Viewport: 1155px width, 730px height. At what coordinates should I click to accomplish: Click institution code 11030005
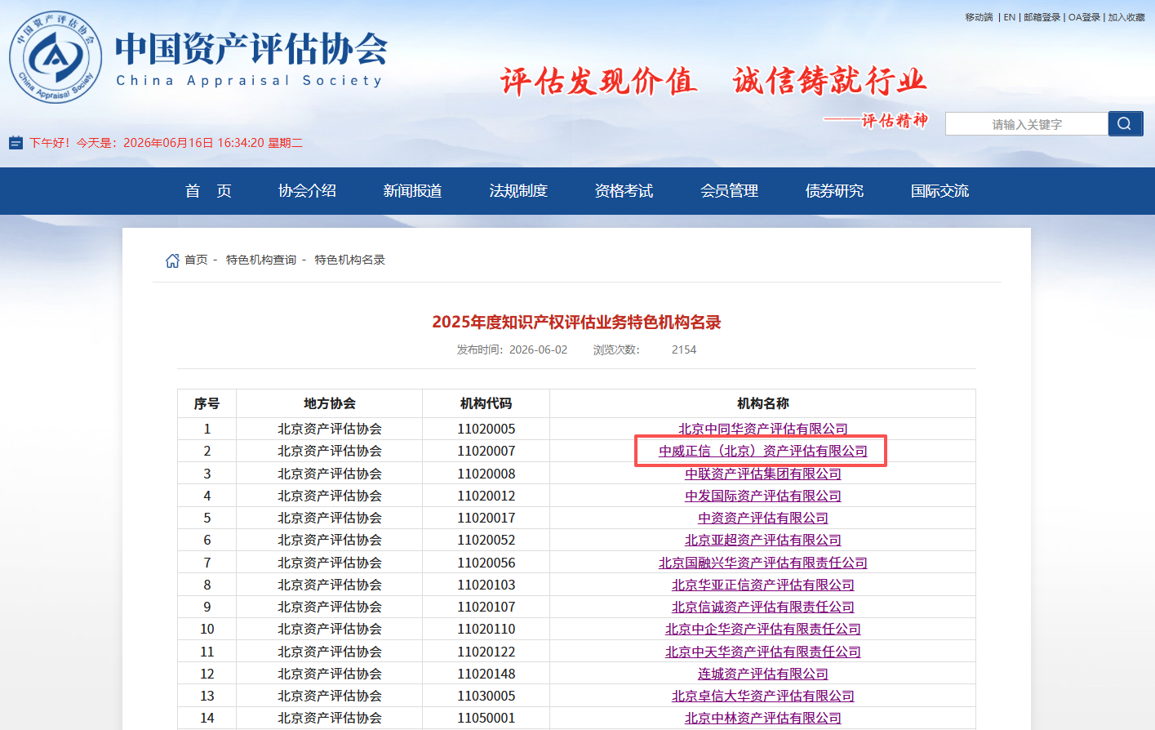[486, 696]
